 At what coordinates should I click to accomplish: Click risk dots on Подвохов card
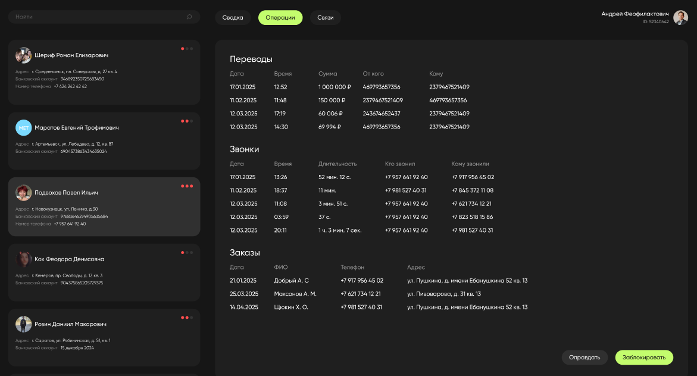(187, 186)
